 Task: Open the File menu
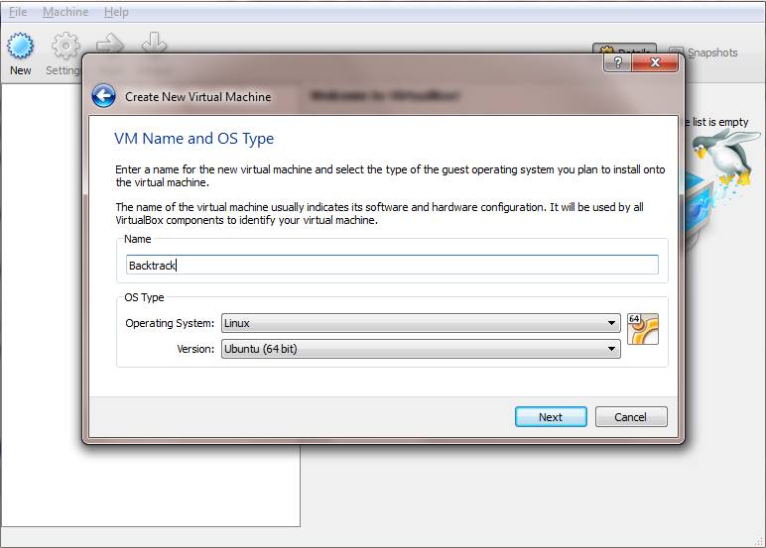point(18,12)
